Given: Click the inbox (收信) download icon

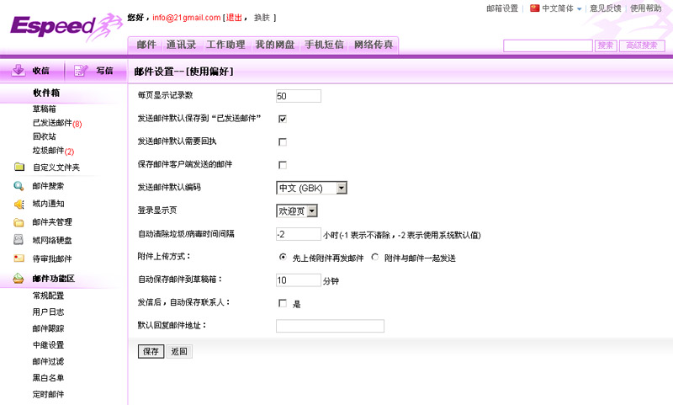Looking at the screenshot, I should pyautogui.click(x=18, y=71).
